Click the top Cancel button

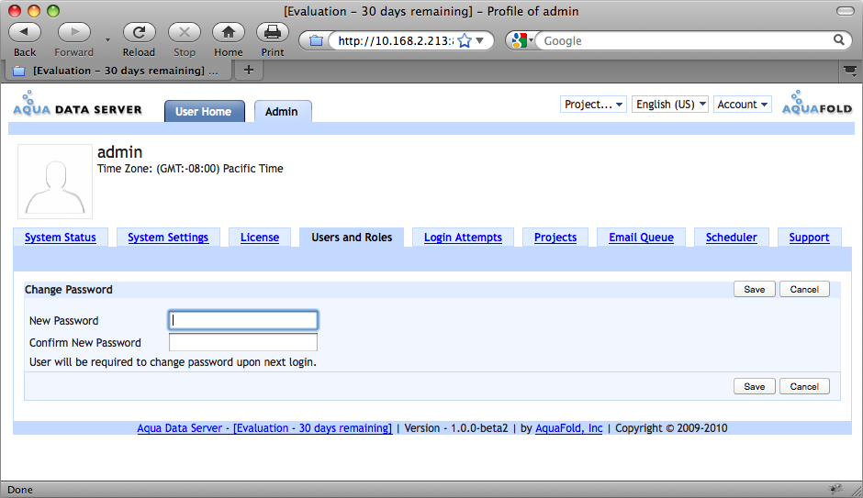(x=804, y=290)
